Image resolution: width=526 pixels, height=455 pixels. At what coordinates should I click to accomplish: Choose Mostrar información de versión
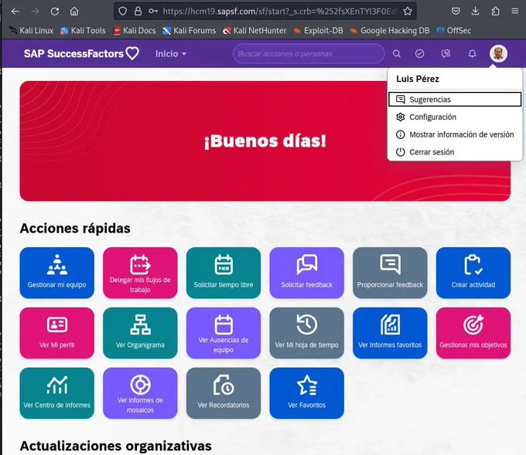[x=455, y=134]
